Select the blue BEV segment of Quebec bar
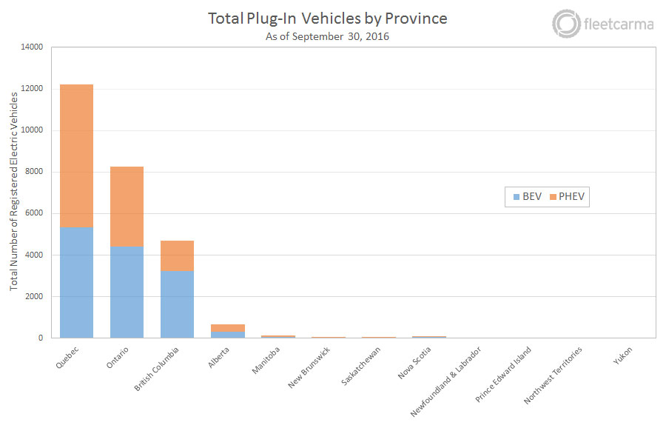Viewport: 666px width, 428px height. tap(76, 282)
